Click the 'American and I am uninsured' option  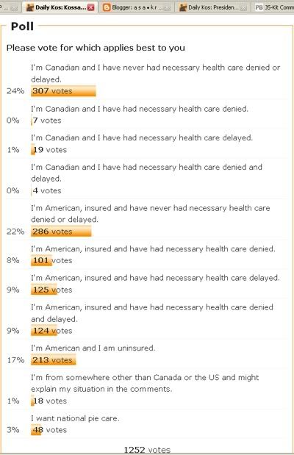93,348
